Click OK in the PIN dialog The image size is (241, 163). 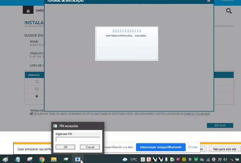(x=65, y=147)
